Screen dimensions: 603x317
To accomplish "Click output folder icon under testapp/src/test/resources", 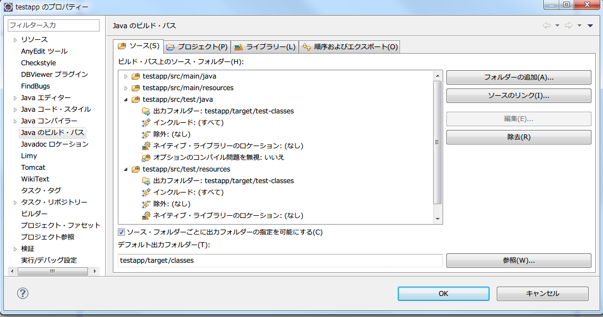I will (x=146, y=181).
